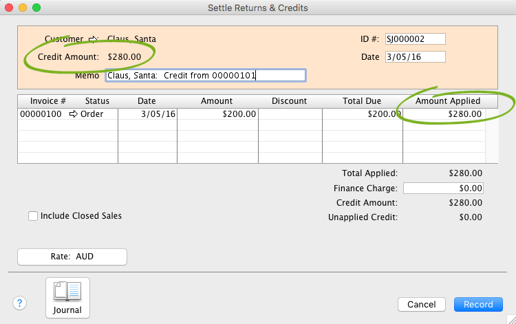
Task: Click the Date field showing 3/05/16
Action: click(x=416, y=56)
